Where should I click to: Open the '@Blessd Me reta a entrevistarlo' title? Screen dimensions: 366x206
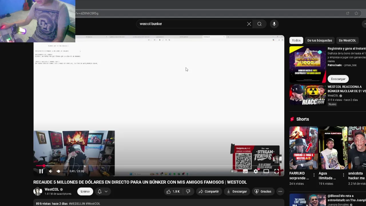point(347,198)
